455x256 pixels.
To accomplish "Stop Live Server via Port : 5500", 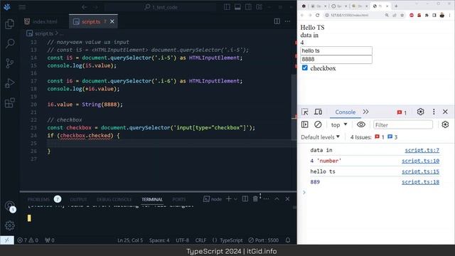I will point(264,240).
